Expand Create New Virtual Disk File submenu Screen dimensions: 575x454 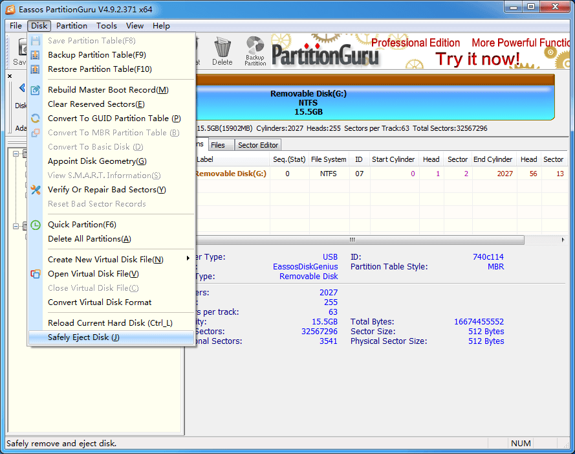(x=111, y=260)
